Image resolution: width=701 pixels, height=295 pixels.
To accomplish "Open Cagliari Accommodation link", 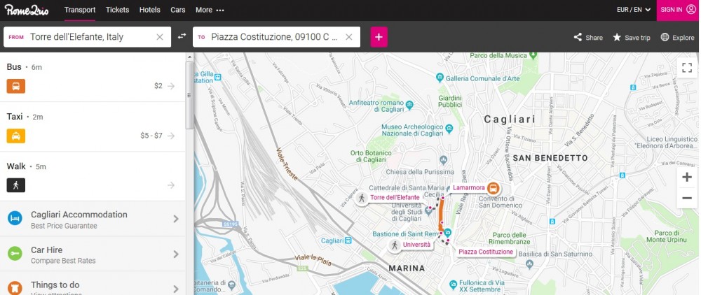I will tap(93, 219).
